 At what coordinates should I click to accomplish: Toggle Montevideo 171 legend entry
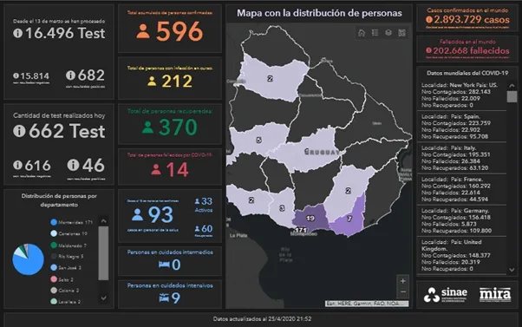pos(71,222)
